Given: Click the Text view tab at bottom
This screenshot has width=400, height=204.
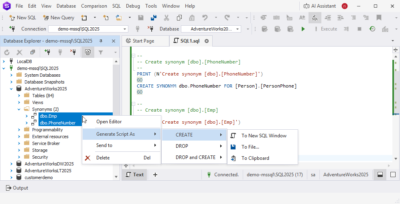Looking at the screenshot, I should tap(135, 175).
